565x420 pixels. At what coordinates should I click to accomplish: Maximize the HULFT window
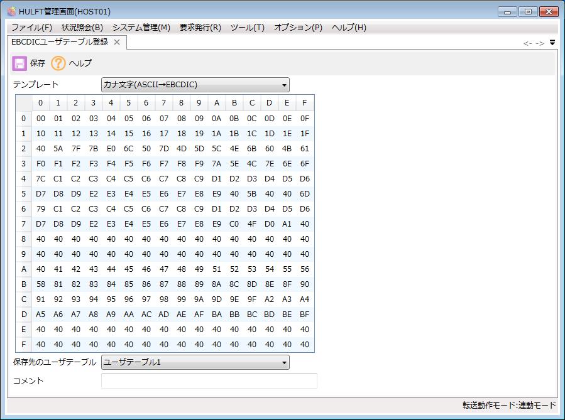coord(528,12)
